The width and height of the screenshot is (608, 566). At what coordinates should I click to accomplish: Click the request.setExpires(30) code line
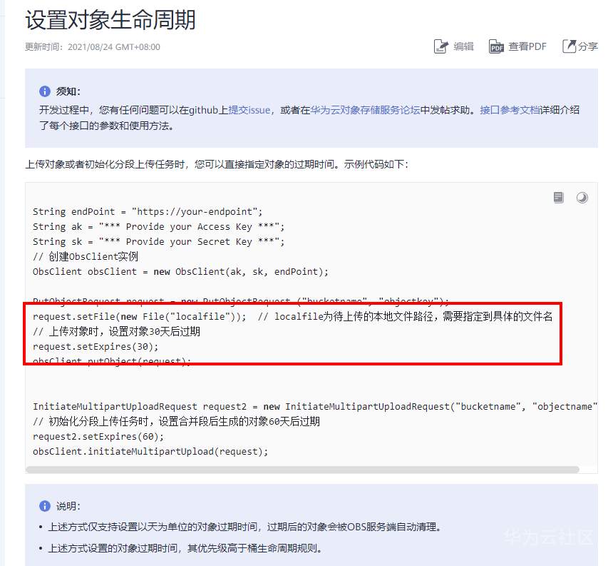[x=96, y=347]
